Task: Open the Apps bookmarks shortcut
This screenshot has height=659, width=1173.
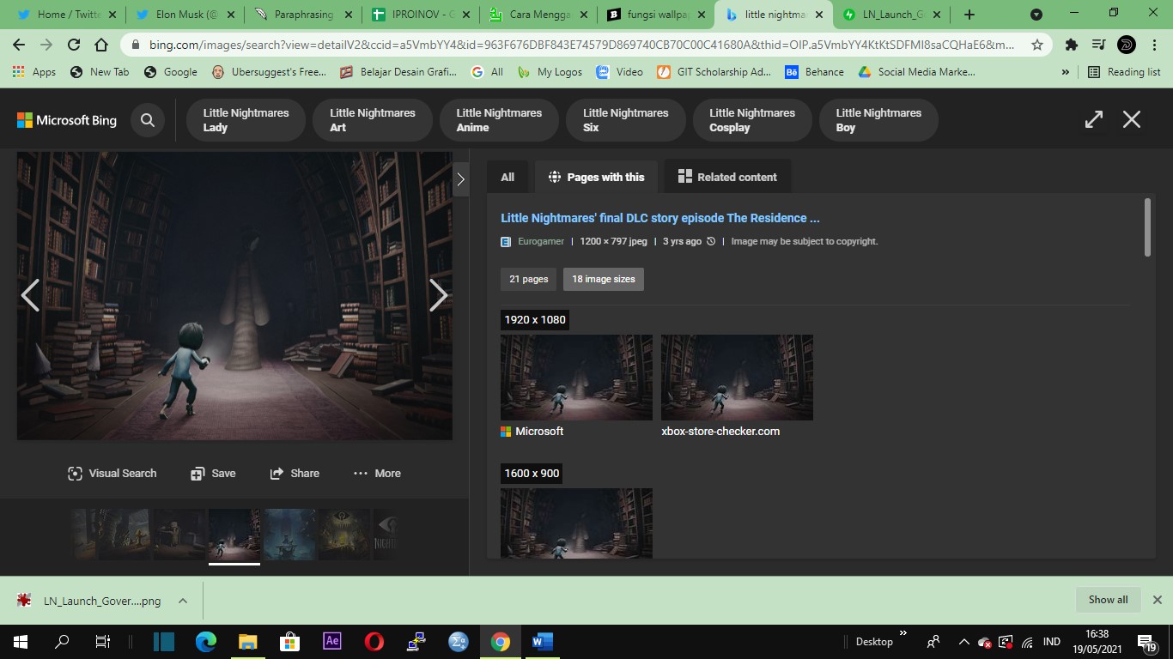Action: point(35,72)
